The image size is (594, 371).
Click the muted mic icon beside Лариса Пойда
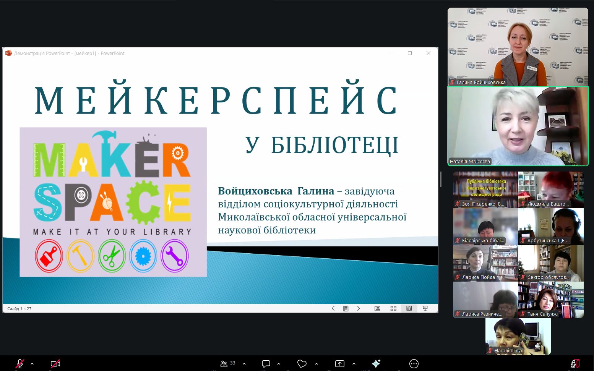point(458,277)
